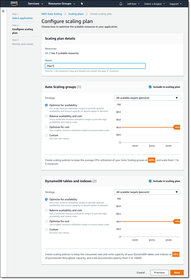The height and width of the screenshot is (280, 191).
Task: Expand the Select a Region menu
Action: coord(154,4)
